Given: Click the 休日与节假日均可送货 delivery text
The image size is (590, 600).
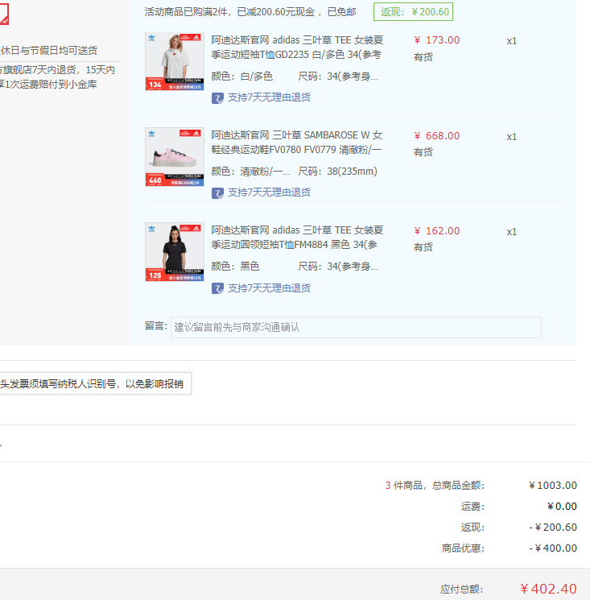Looking at the screenshot, I should point(48,50).
